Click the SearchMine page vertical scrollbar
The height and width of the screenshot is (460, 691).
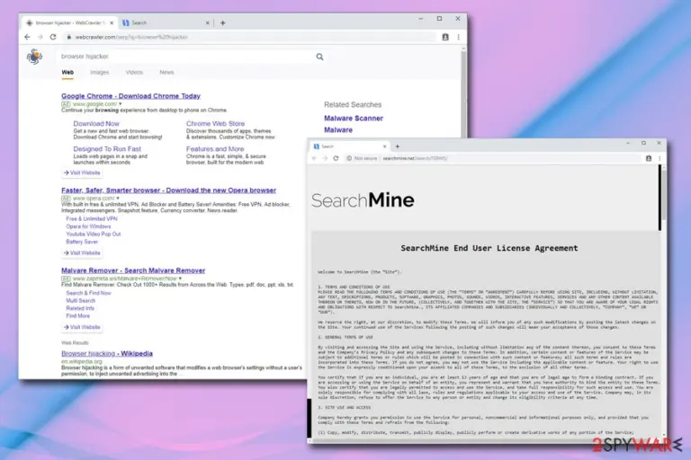click(660, 198)
